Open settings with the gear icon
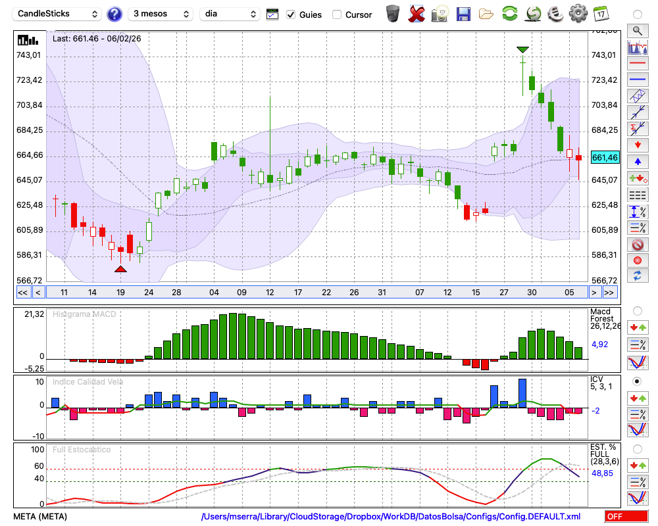 (x=578, y=14)
